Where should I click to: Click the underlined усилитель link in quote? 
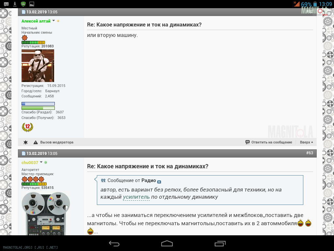click(136, 197)
